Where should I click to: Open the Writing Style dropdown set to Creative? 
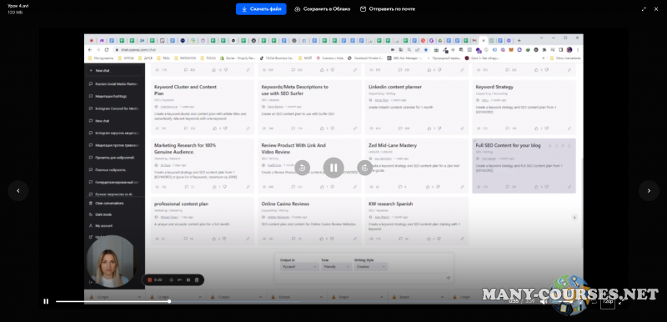[370, 267]
